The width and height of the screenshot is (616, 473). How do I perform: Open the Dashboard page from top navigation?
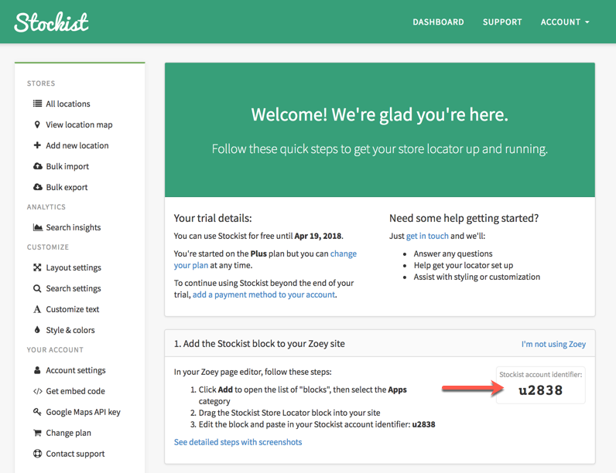tap(438, 22)
